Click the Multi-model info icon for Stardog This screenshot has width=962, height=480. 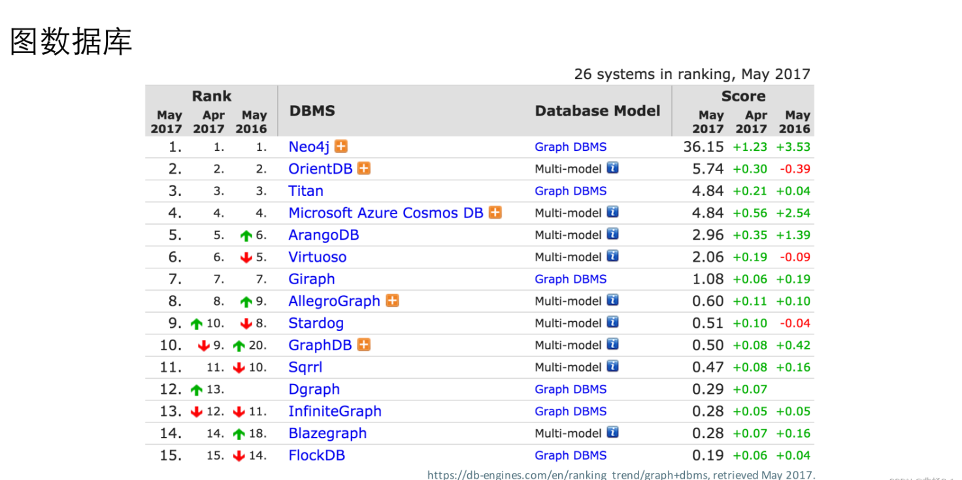[612, 322]
